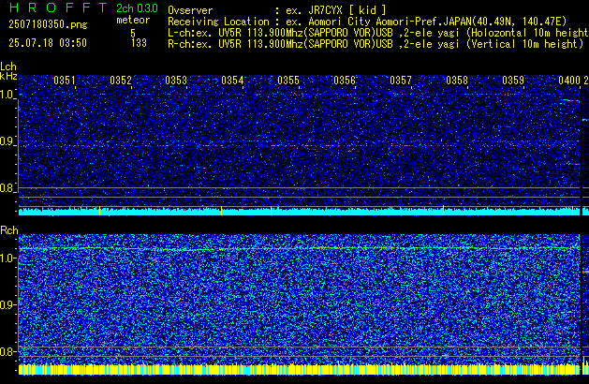Click the 0.9 frequency label in Lch
The image size is (589, 384).
click(7, 141)
